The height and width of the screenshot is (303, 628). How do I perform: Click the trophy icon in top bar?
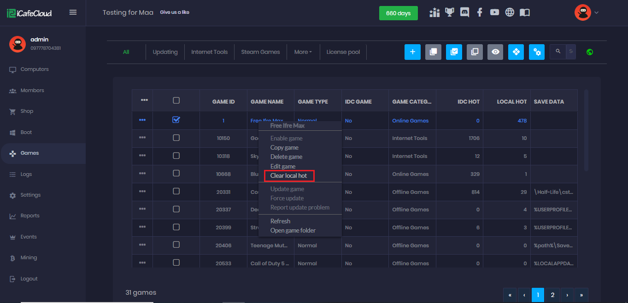(x=449, y=12)
